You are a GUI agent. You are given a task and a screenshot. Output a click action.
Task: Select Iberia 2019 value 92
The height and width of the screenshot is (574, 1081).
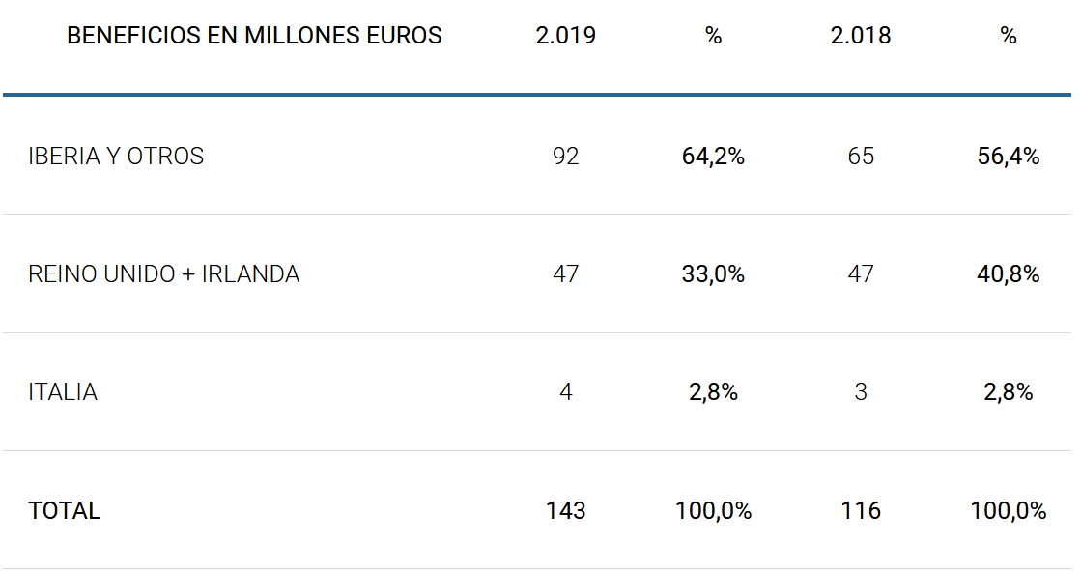point(565,157)
